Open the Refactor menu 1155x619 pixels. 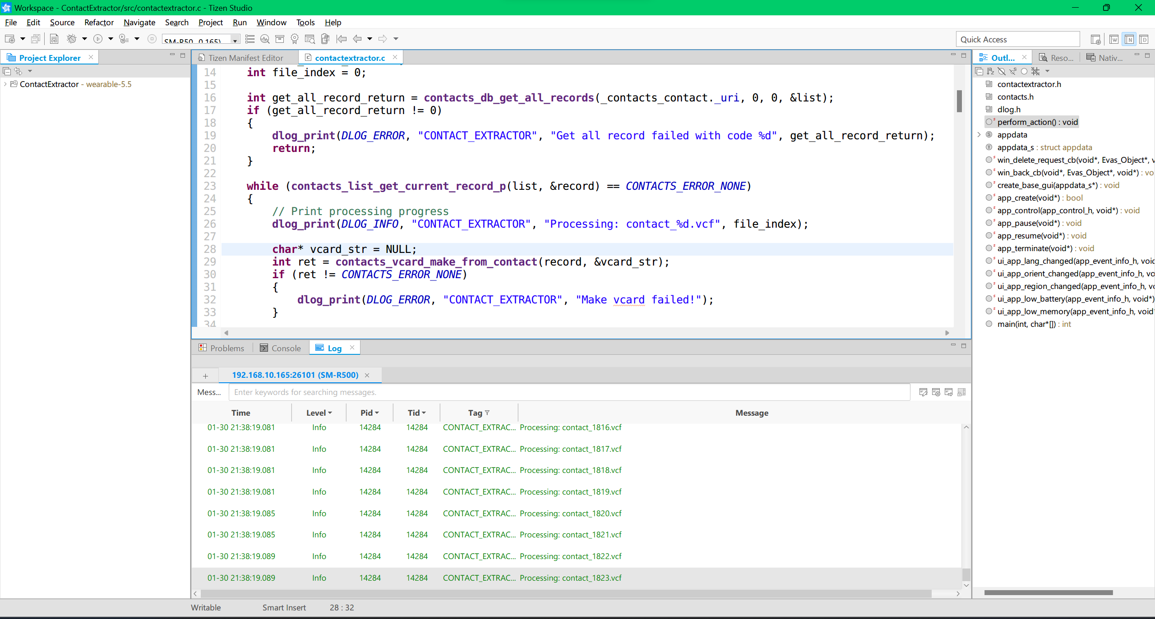point(99,23)
